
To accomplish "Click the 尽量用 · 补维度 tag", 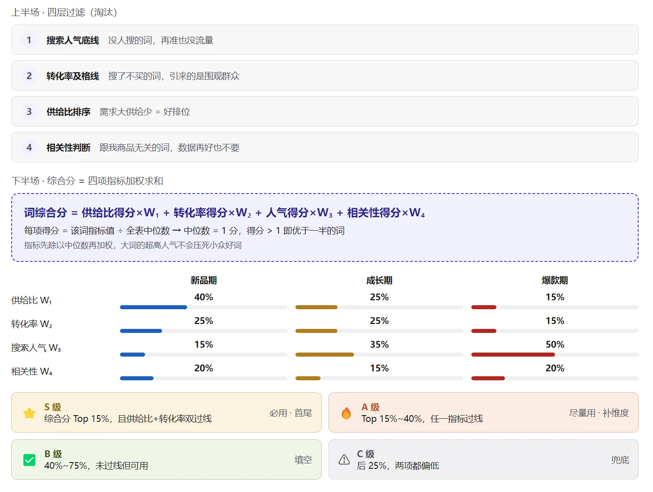I will point(599,413).
